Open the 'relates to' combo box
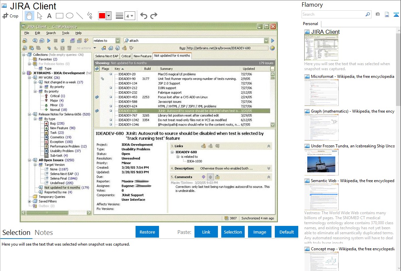Viewport: 401px width, 271px height. (106, 41)
